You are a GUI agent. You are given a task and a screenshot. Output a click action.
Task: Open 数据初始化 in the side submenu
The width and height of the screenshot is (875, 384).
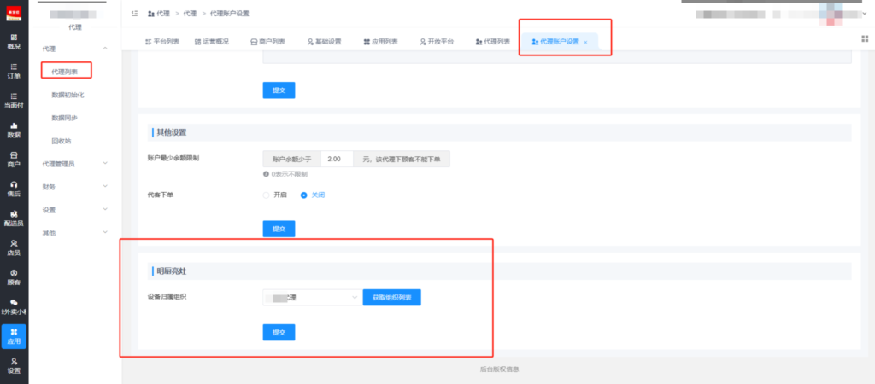coord(68,96)
